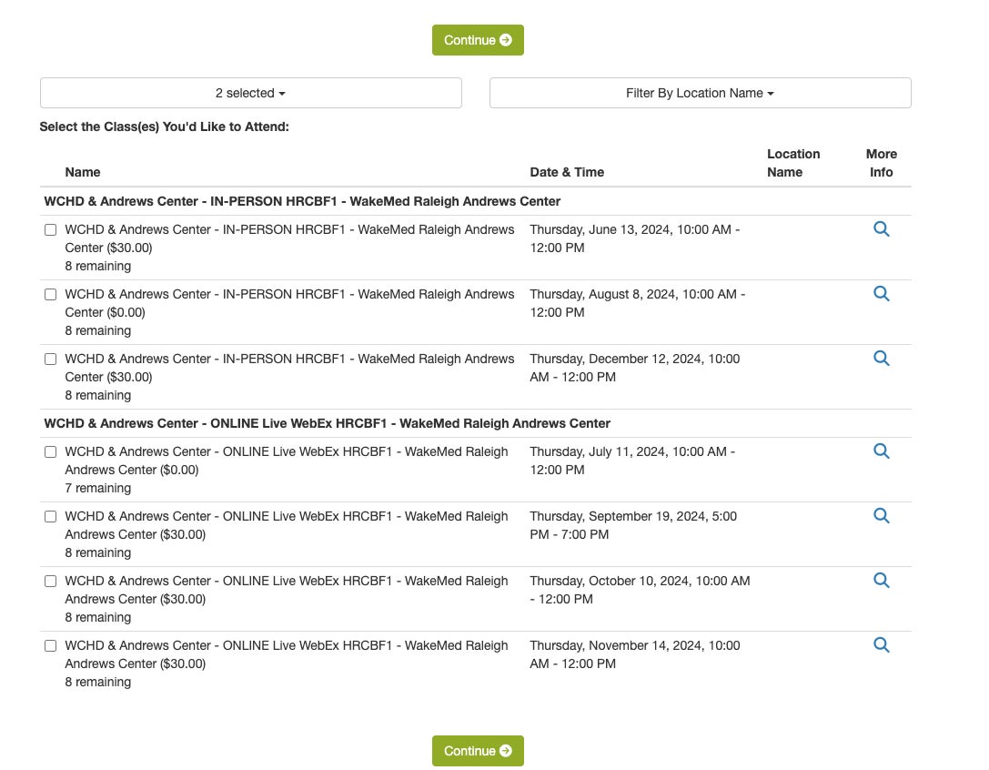Select the August 8 free class checkbox
Screen dimensions: 989x770
[51, 295]
